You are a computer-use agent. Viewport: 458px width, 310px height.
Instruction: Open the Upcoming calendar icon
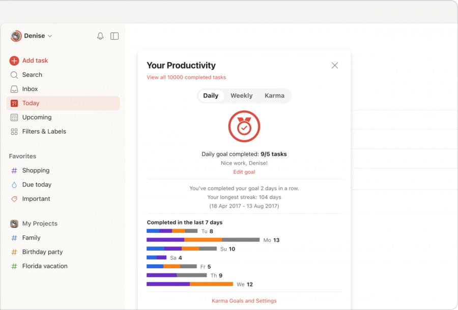click(x=14, y=117)
